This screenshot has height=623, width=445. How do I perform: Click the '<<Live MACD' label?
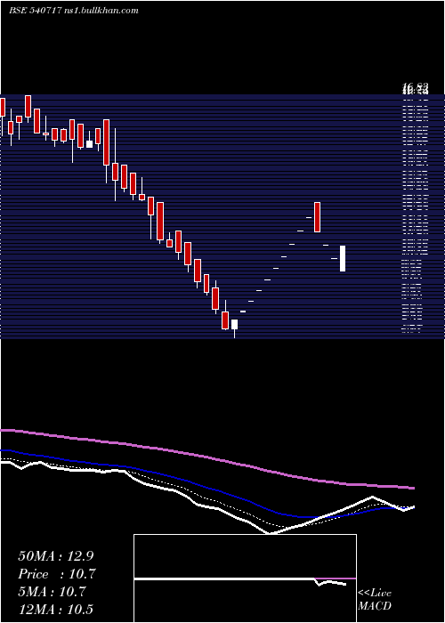(375, 599)
